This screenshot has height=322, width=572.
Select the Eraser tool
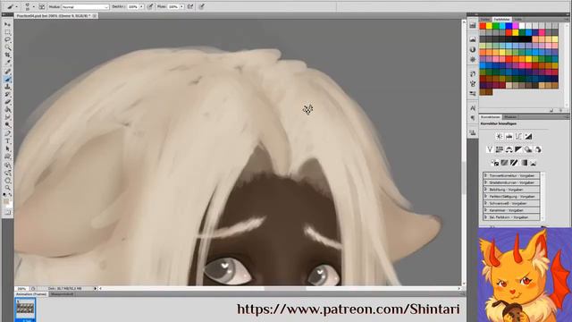7,101
